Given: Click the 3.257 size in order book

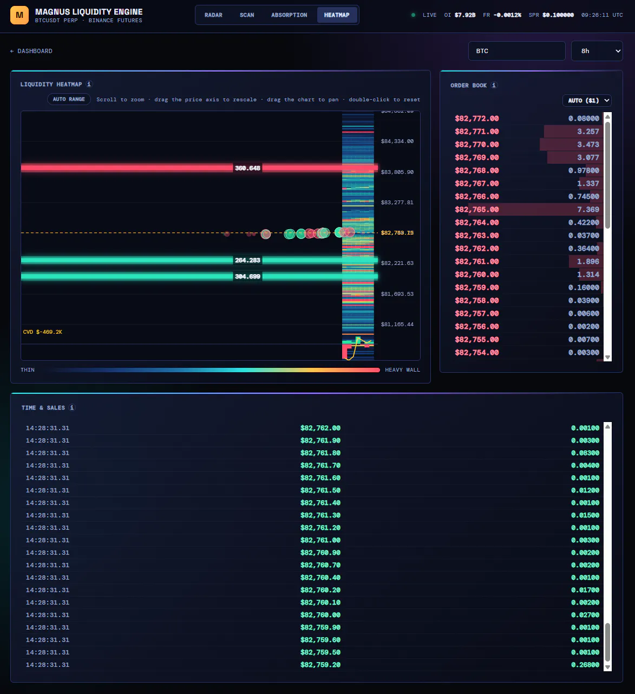Looking at the screenshot, I should point(588,131).
